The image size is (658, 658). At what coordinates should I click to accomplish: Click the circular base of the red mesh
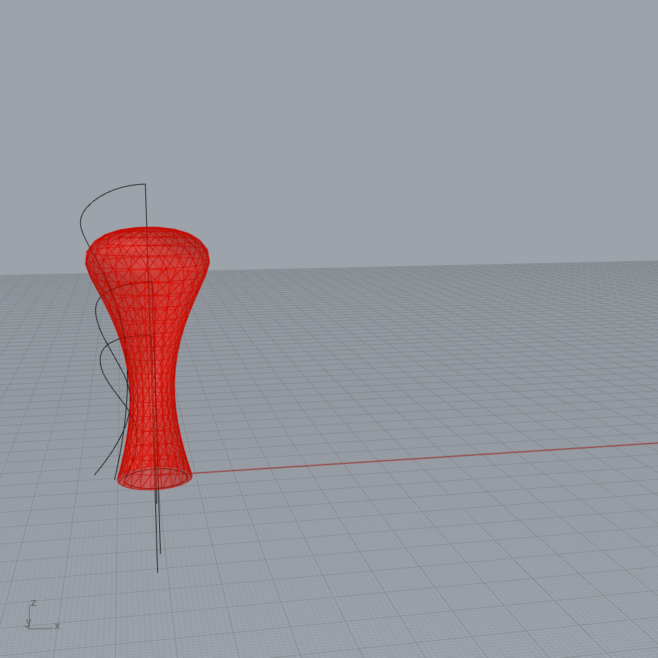tap(155, 478)
